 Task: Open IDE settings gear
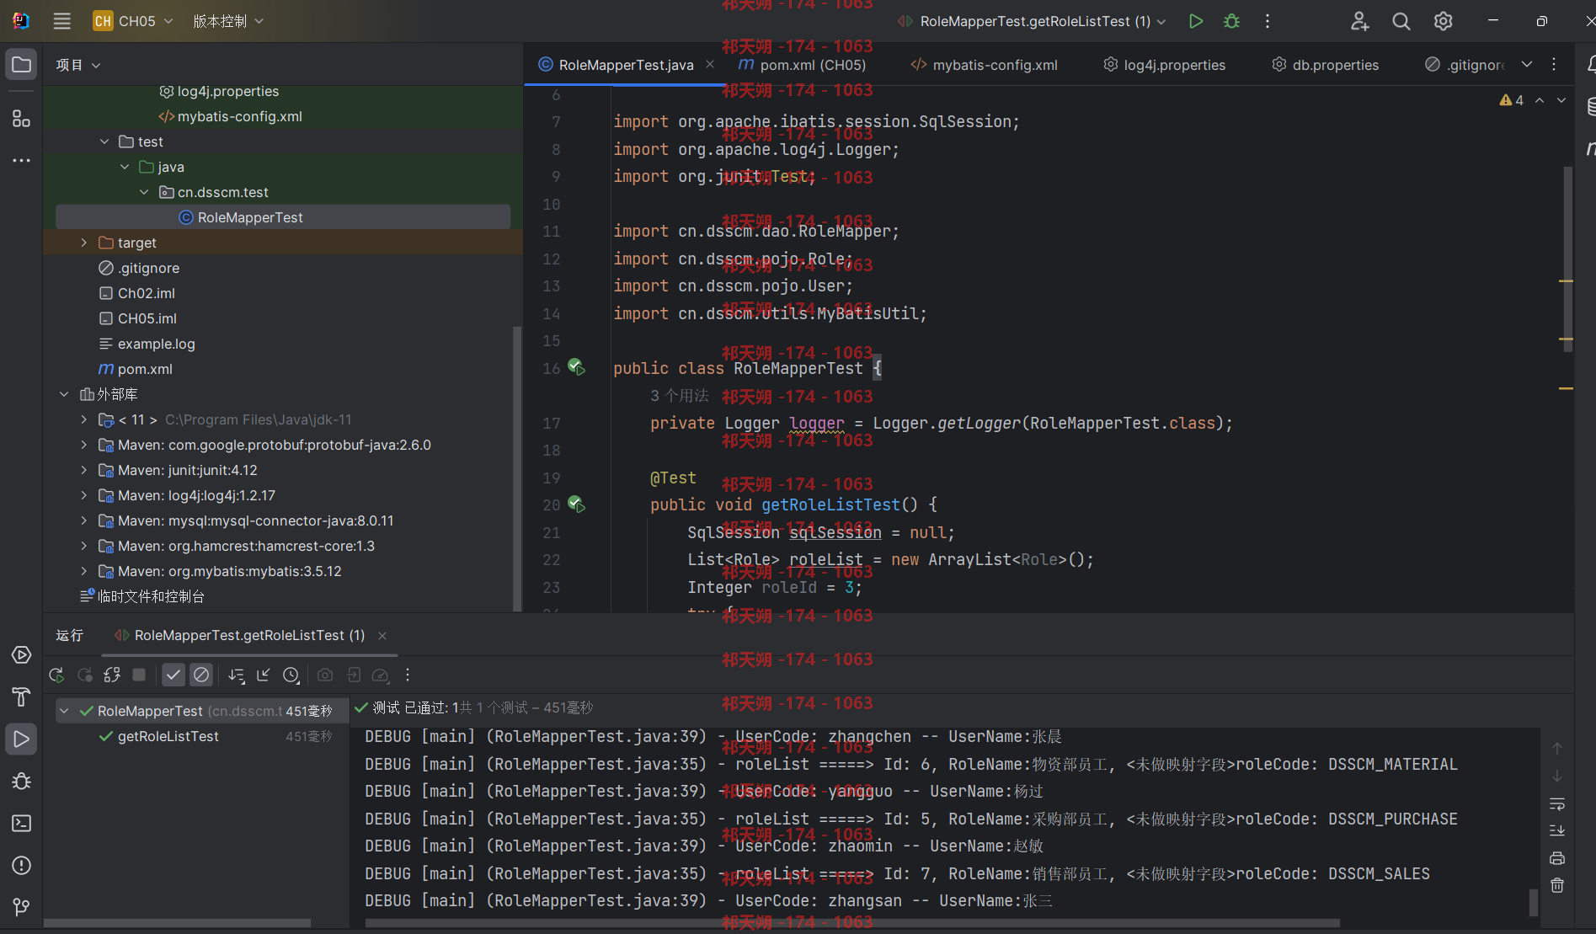(1444, 21)
